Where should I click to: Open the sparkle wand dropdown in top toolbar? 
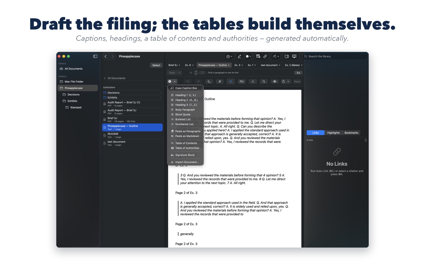click(x=276, y=56)
